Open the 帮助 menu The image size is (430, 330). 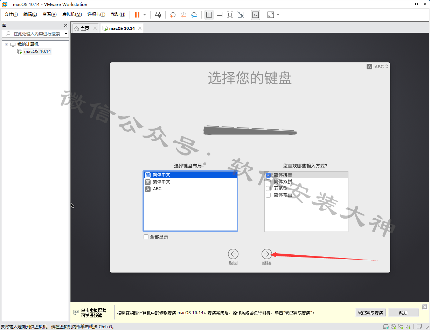pyautogui.click(x=118, y=14)
